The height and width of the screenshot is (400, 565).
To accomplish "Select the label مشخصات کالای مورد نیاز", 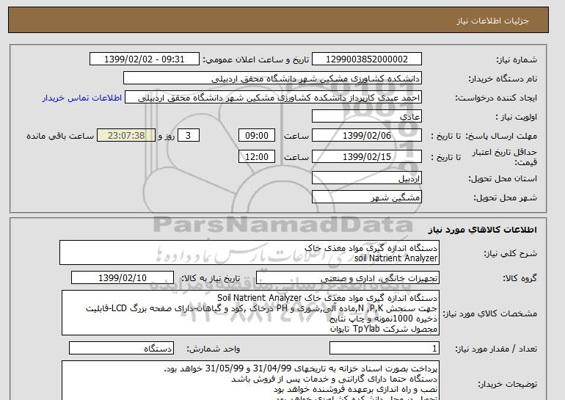I will tap(490, 313).
